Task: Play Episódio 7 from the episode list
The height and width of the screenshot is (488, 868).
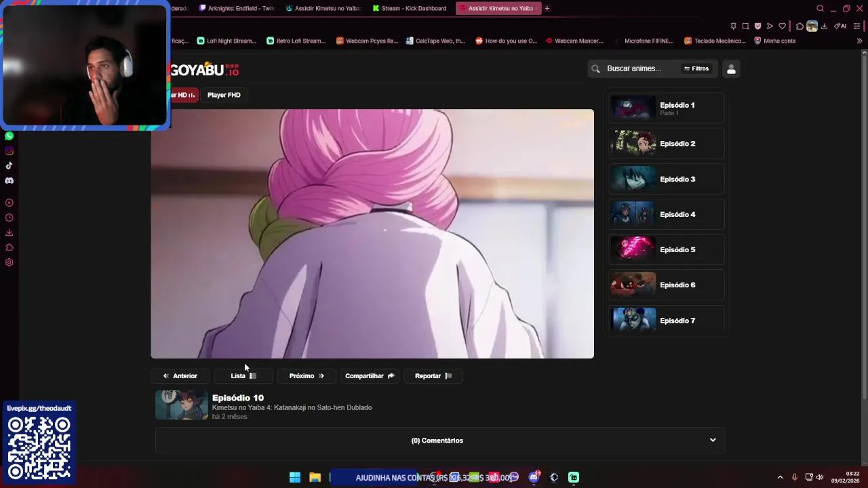Action: tap(666, 319)
